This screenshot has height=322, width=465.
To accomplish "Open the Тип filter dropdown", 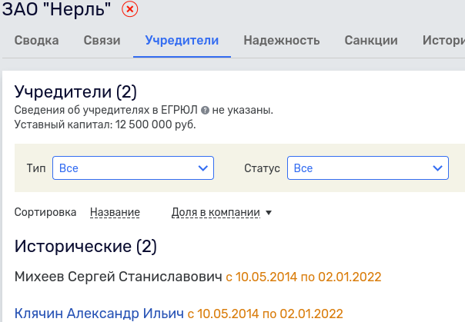I will click(133, 168).
